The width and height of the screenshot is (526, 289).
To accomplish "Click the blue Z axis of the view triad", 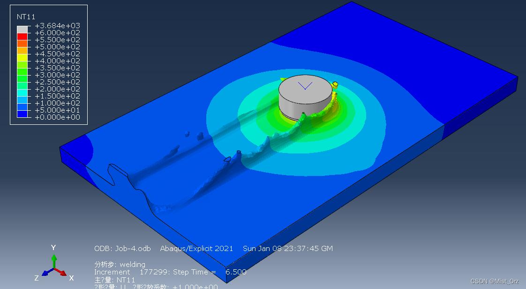I will (x=46, y=272).
